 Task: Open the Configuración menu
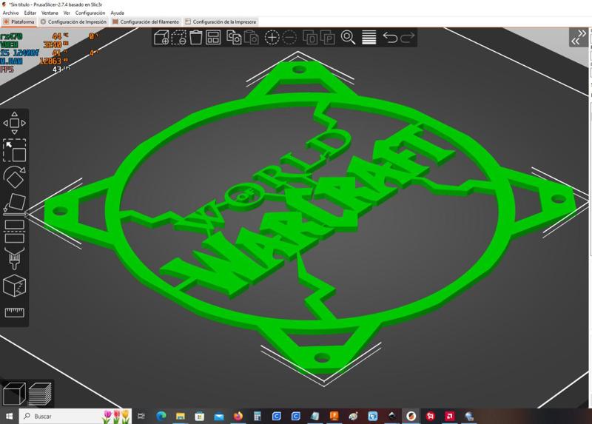point(90,13)
